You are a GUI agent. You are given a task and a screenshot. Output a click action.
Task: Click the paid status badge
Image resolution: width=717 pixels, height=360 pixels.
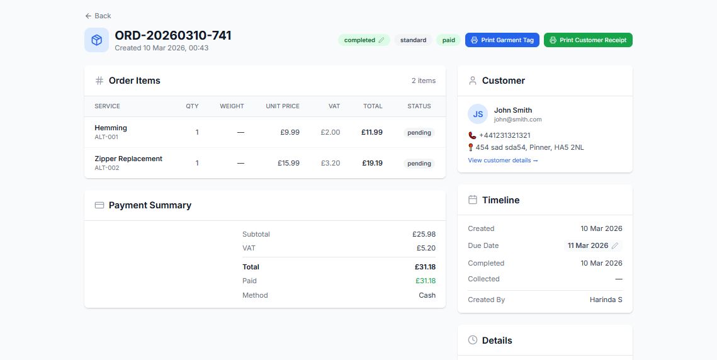click(x=449, y=40)
